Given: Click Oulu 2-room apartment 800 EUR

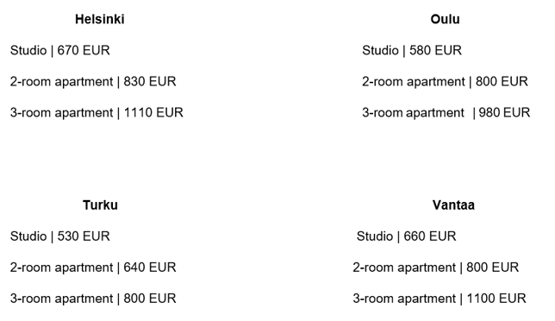Looking at the screenshot, I should tap(445, 82).
